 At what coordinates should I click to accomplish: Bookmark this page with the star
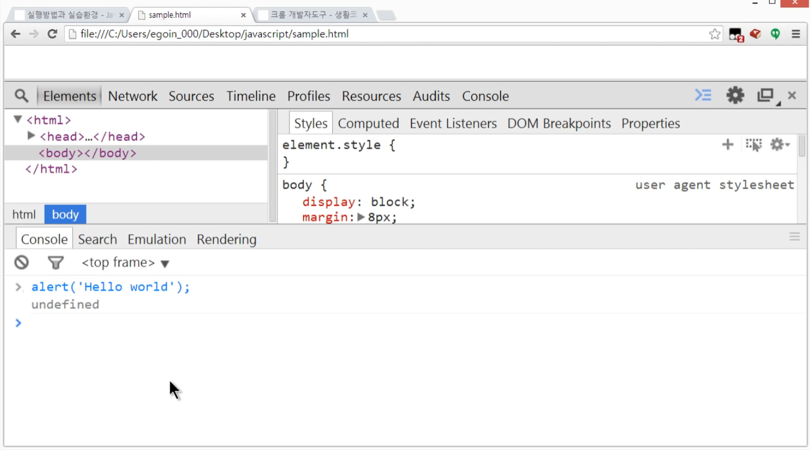click(715, 34)
